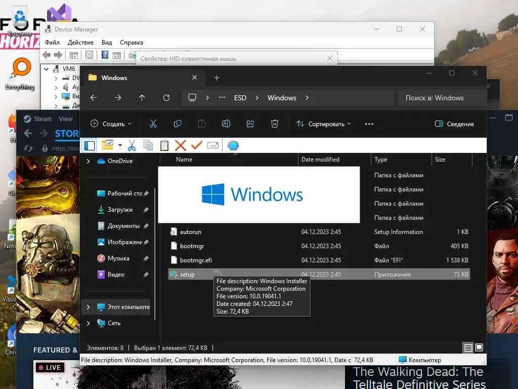Close the Windows Explorer tab
The width and height of the screenshot is (518, 389).
point(194,77)
